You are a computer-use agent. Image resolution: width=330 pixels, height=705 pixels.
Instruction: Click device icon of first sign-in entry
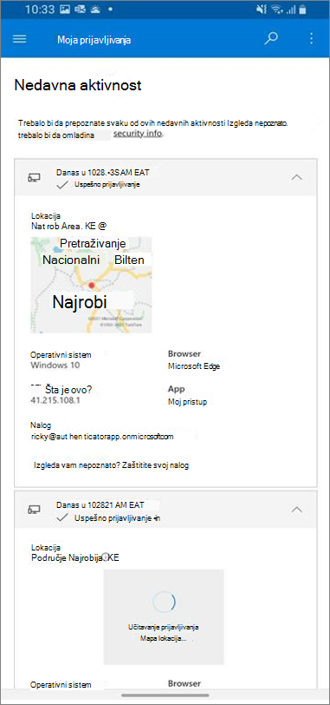(x=34, y=178)
